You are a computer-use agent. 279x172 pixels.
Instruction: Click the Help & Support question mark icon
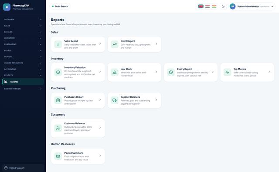point(6,168)
